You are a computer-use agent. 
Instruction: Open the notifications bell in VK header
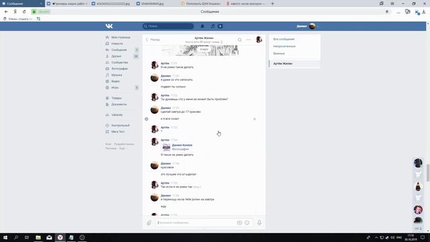[202, 26]
